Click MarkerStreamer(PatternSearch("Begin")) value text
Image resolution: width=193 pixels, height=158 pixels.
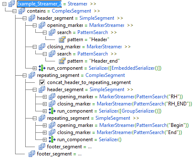click(144, 125)
